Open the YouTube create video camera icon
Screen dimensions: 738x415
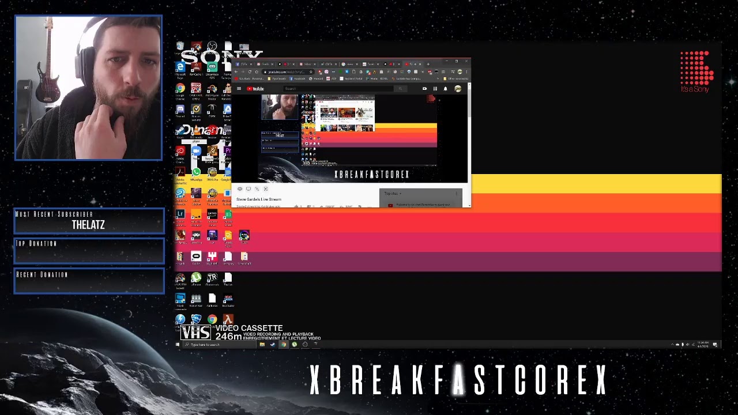(x=425, y=89)
